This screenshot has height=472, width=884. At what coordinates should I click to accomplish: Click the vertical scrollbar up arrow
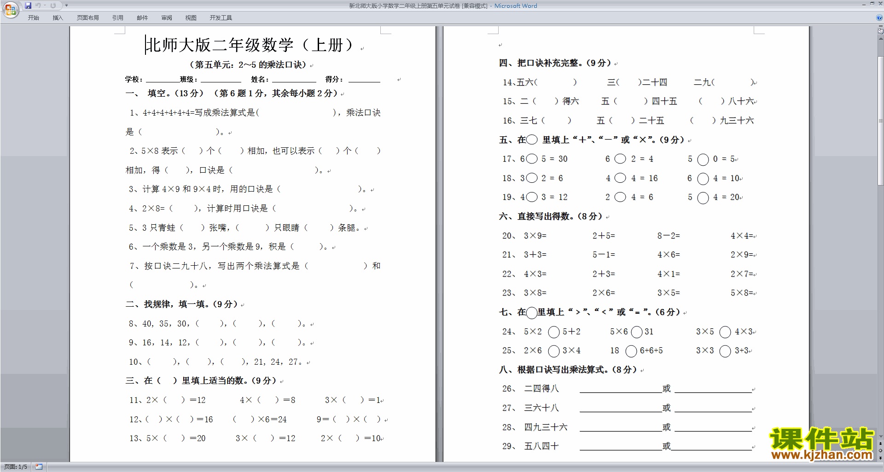click(880, 39)
